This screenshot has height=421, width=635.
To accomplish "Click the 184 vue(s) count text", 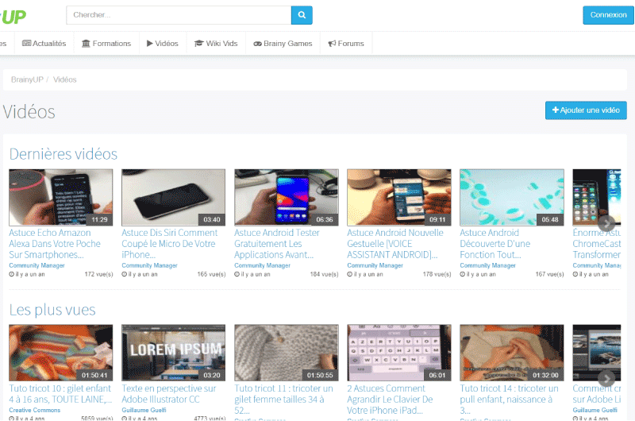I will pyautogui.click(x=324, y=274).
